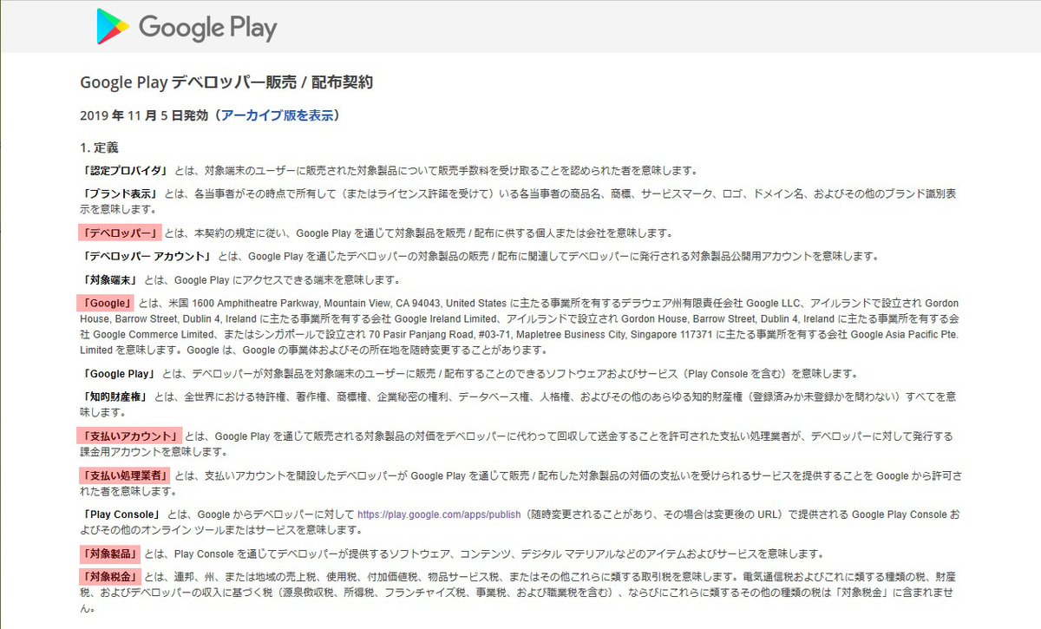Screen dimensions: 1041x629
Task: Click the term 「対象端末」
Action: tap(109, 280)
